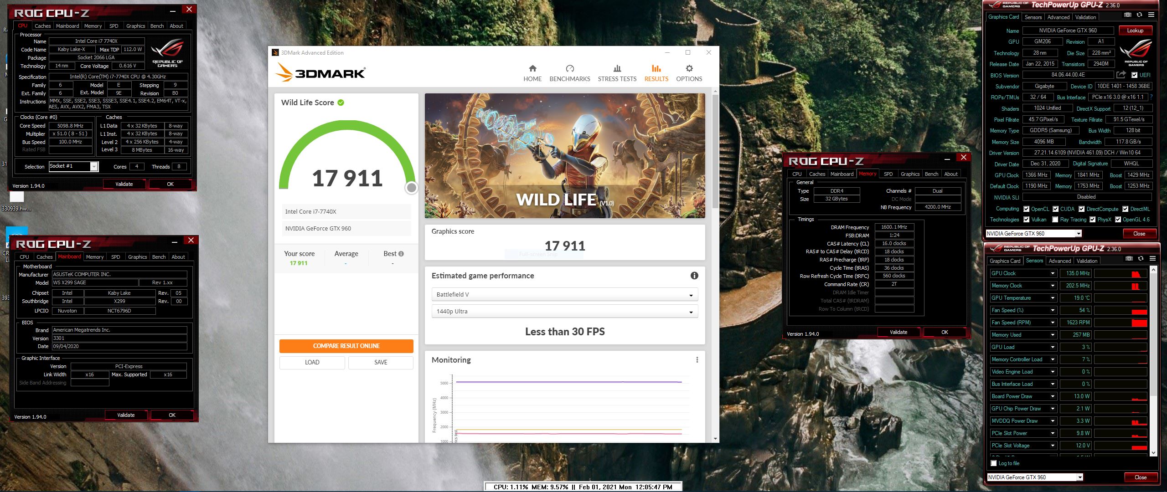
Task: Open the Battlefield V game dropdown
Action: point(564,295)
